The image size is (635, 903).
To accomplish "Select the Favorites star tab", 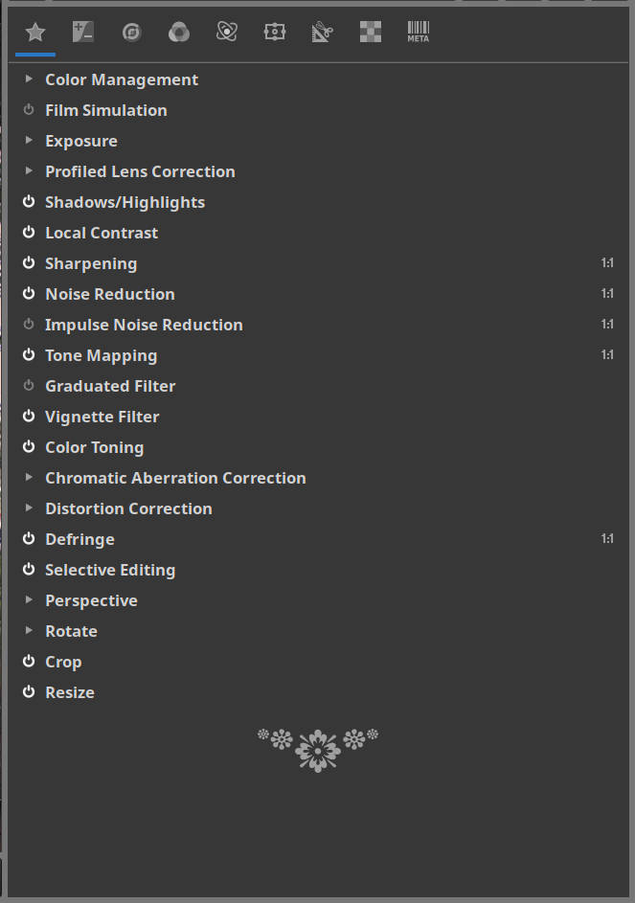I will (x=35, y=33).
